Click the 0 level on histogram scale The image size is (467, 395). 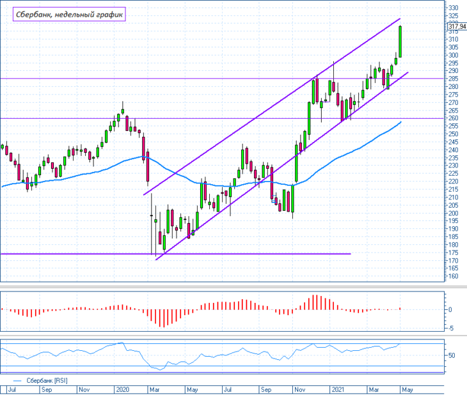(x=450, y=309)
